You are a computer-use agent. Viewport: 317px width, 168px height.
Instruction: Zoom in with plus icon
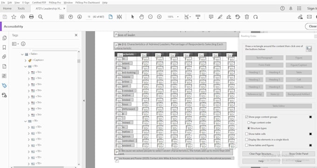(159, 17)
